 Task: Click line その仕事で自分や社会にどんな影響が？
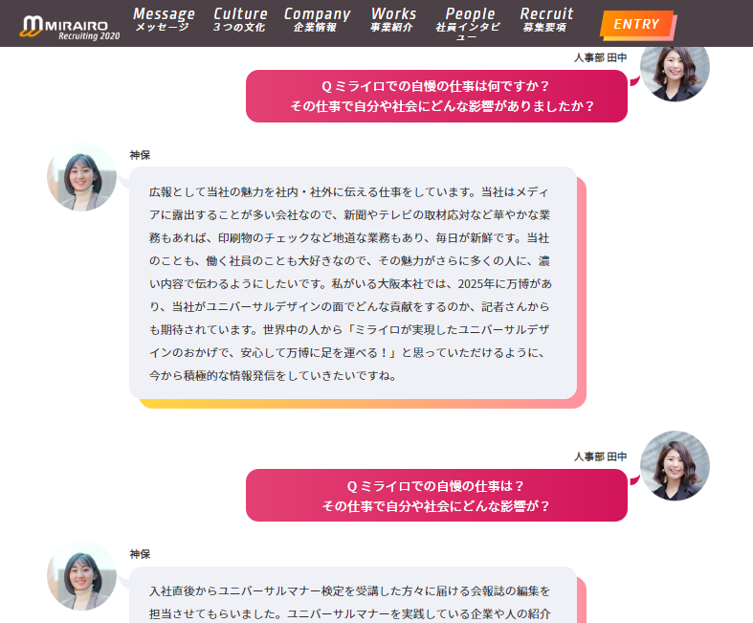tap(436, 506)
